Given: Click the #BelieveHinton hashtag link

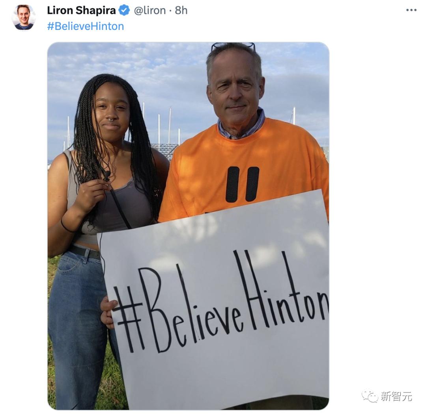Looking at the screenshot, I should (85, 26).
